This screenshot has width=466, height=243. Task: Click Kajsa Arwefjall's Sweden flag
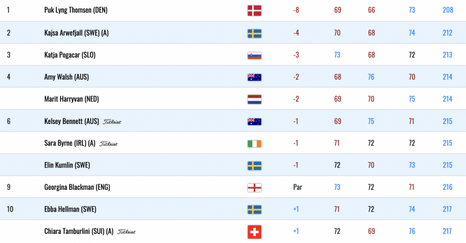(x=254, y=33)
